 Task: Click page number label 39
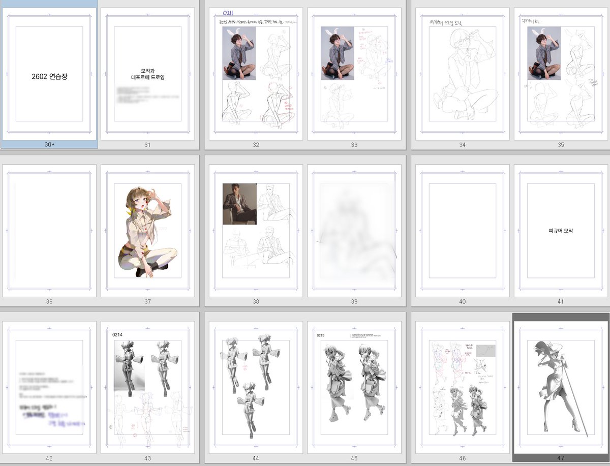coord(354,301)
